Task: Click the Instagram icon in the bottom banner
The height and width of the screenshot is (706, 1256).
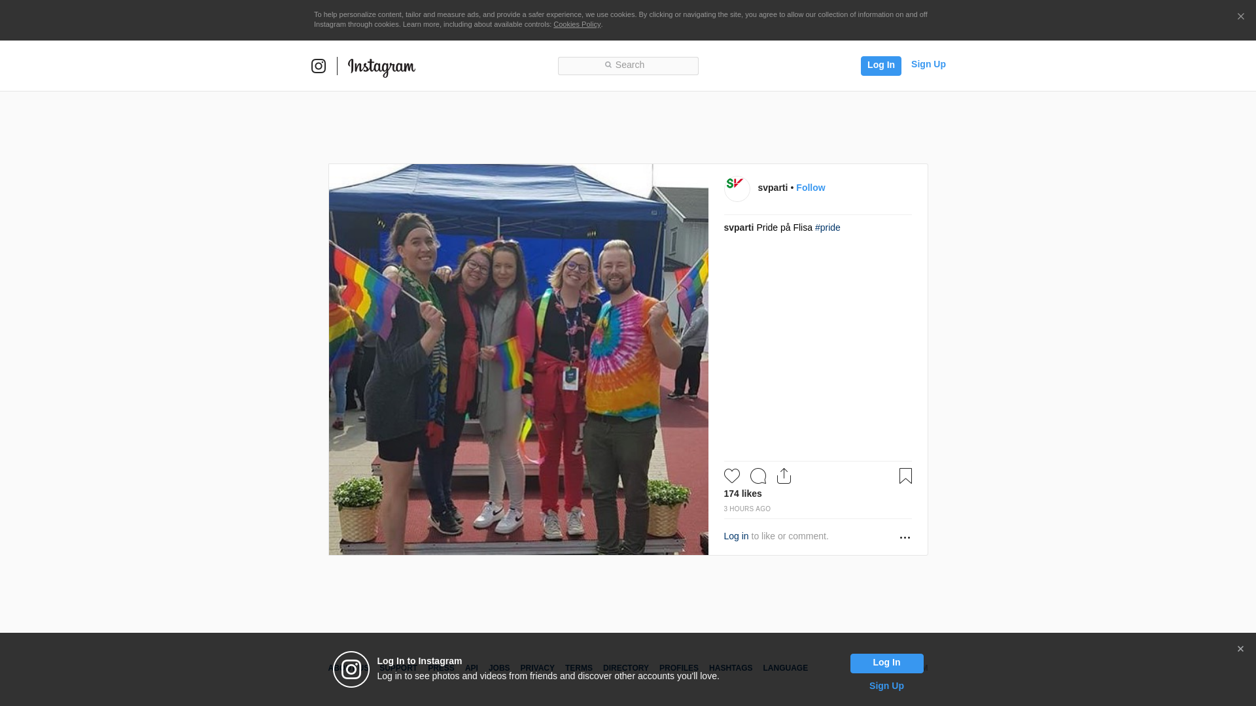Action: click(x=351, y=669)
